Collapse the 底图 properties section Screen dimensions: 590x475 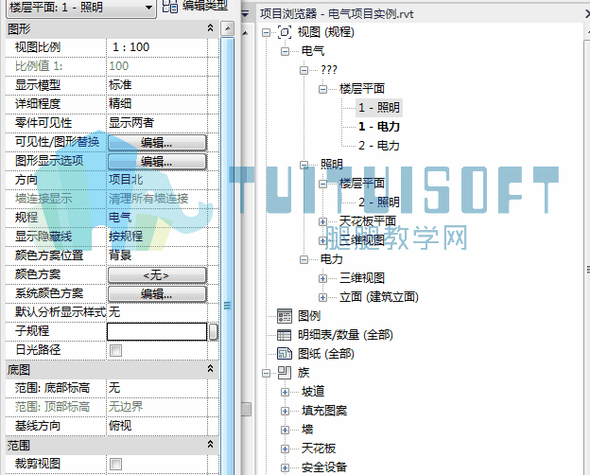point(210,368)
